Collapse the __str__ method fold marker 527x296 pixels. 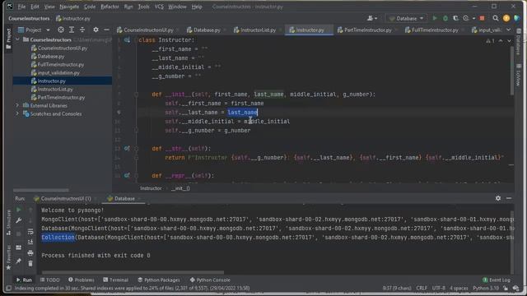136,148
